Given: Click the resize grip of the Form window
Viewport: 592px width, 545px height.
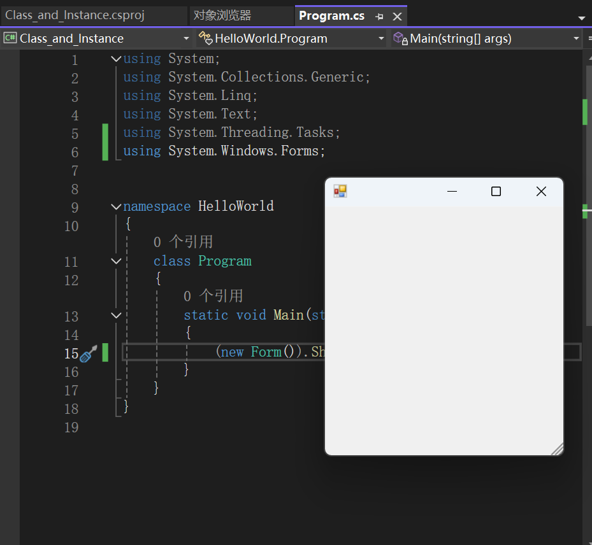Looking at the screenshot, I should tap(557, 449).
